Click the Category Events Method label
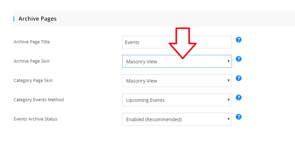 pyautogui.click(x=39, y=100)
